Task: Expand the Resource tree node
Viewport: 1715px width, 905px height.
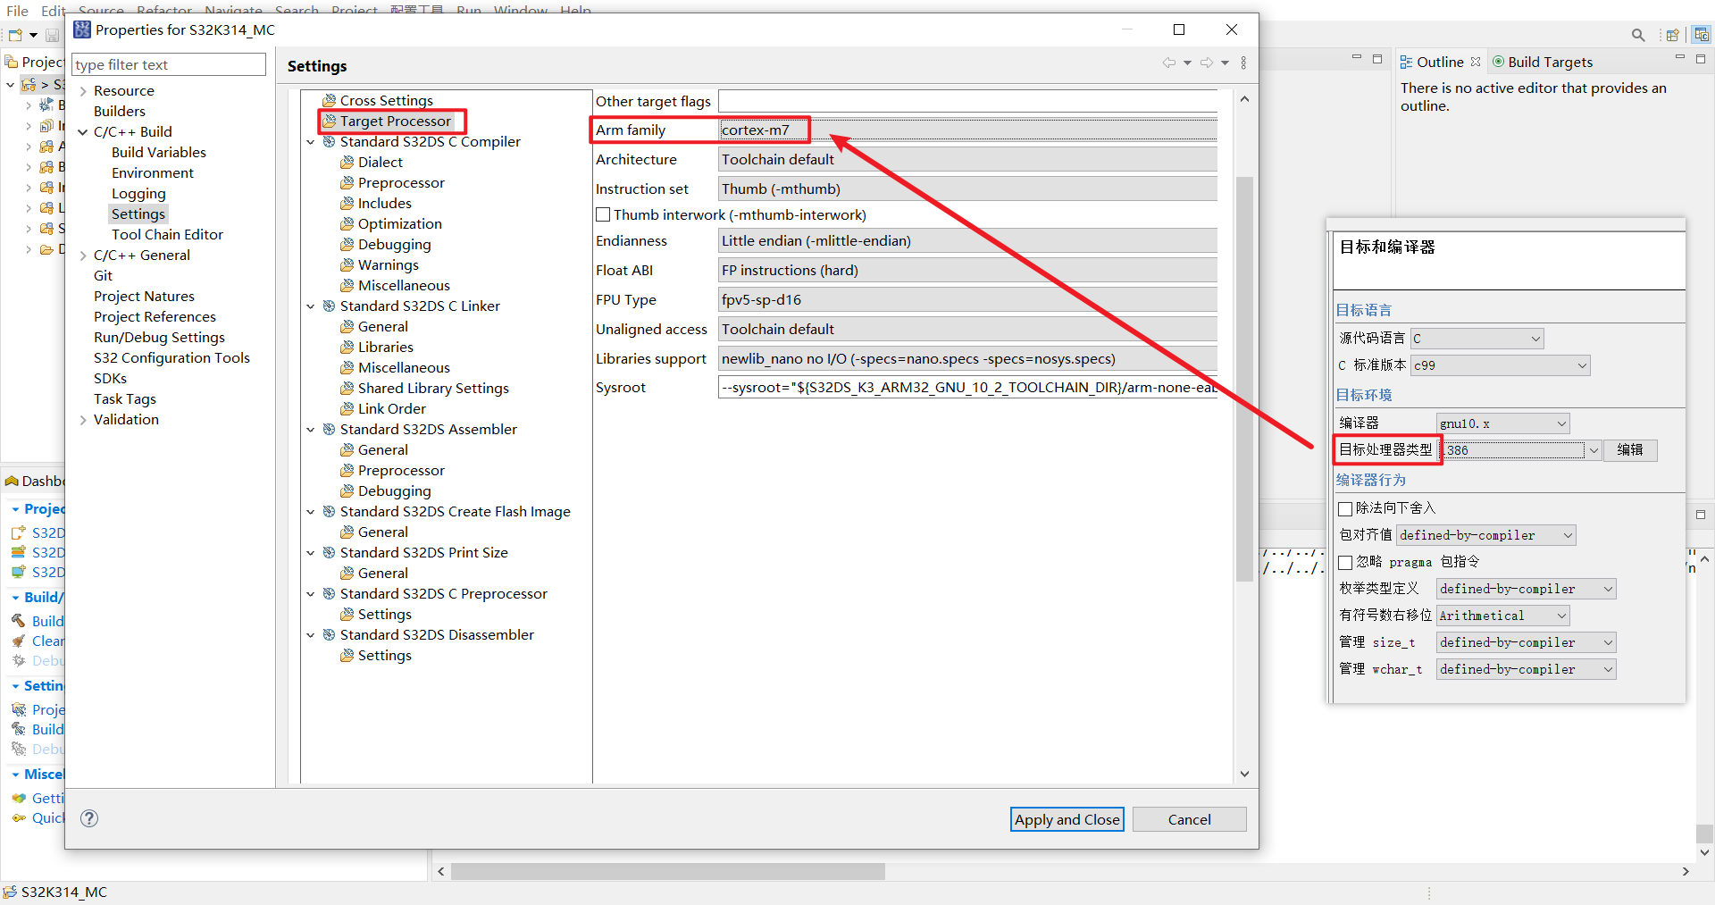Action: tap(83, 91)
